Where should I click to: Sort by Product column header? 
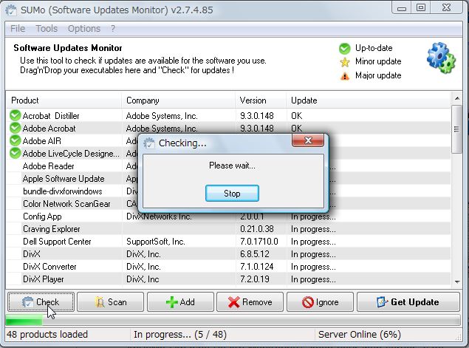64,100
